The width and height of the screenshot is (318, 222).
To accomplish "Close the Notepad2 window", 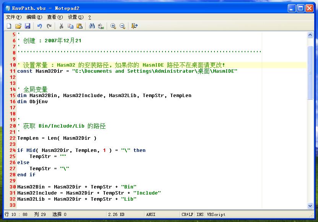I will pos(309,8).
